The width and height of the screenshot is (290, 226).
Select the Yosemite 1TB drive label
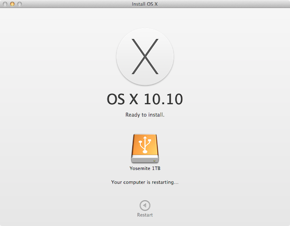pos(145,168)
